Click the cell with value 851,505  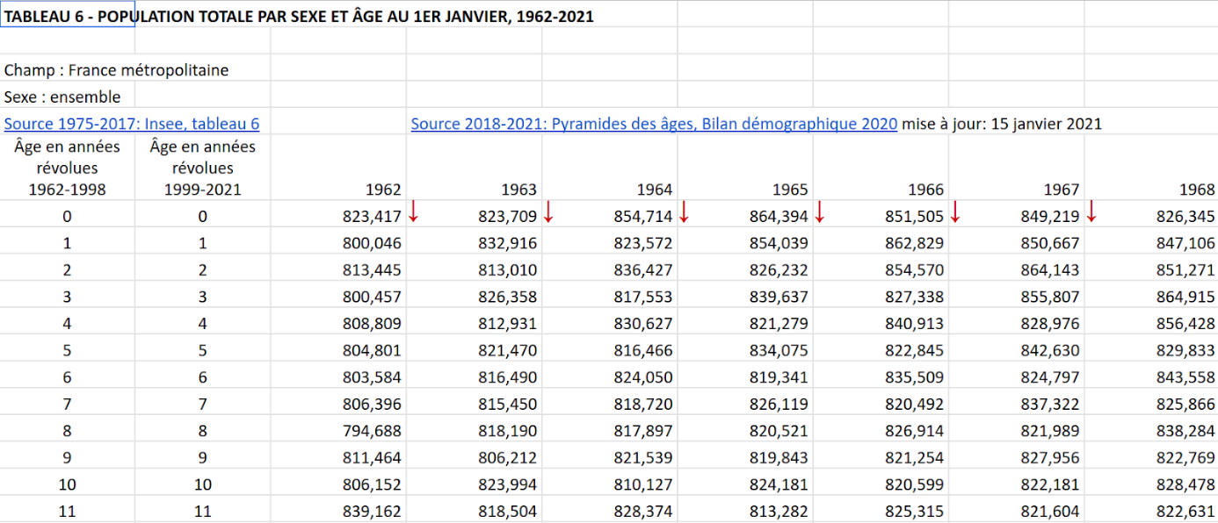(x=881, y=216)
